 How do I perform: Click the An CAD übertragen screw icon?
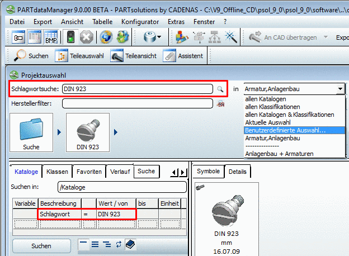(x=255, y=37)
